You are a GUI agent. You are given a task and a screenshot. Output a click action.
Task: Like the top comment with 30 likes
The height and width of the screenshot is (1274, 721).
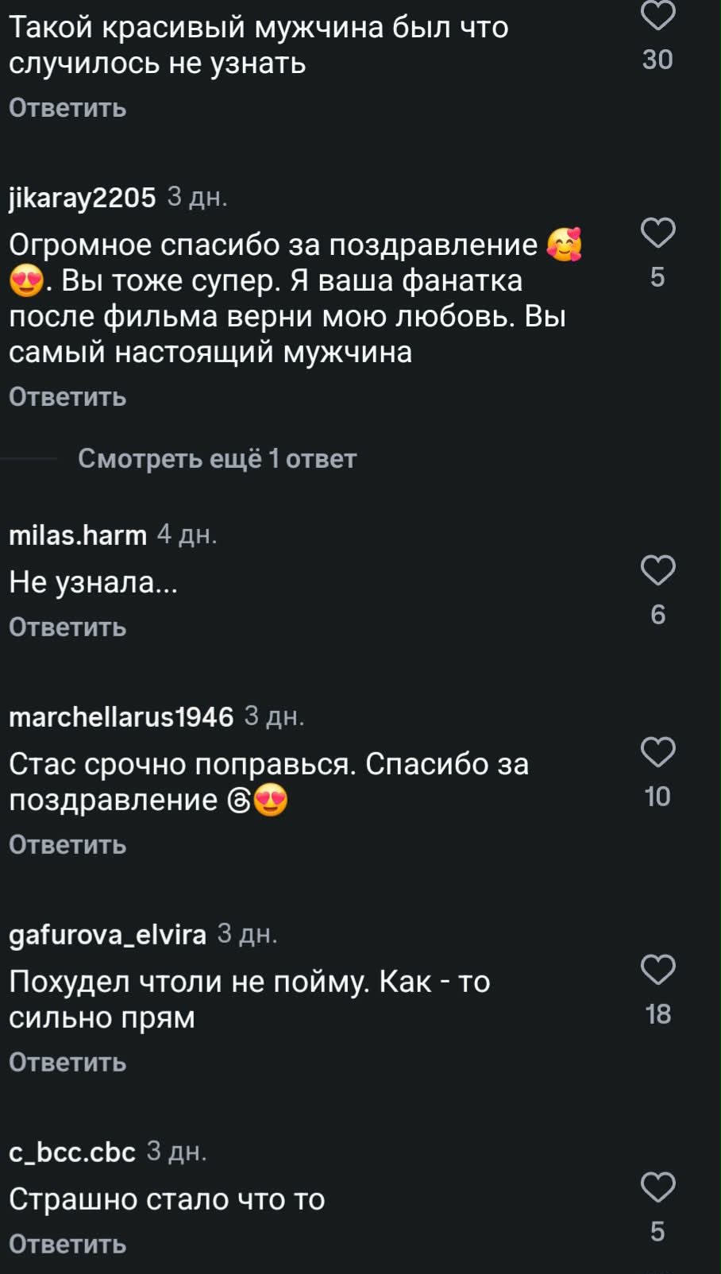pos(657,16)
